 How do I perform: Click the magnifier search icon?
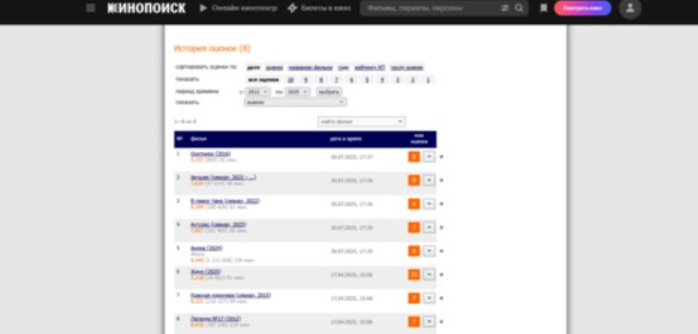[519, 8]
